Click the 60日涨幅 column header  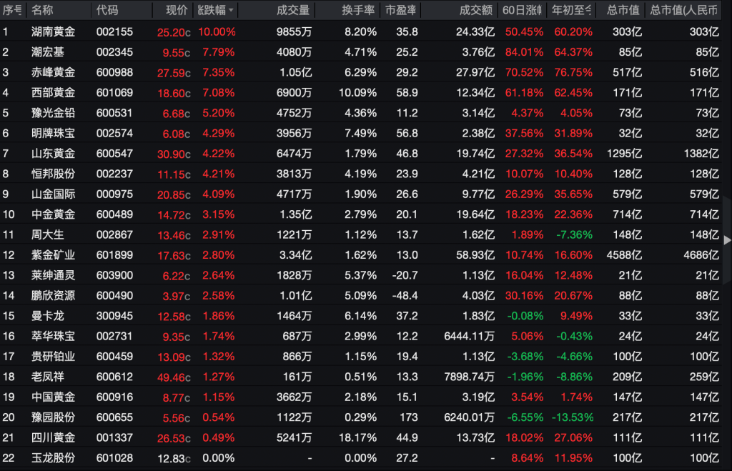[x=522, y=11]
